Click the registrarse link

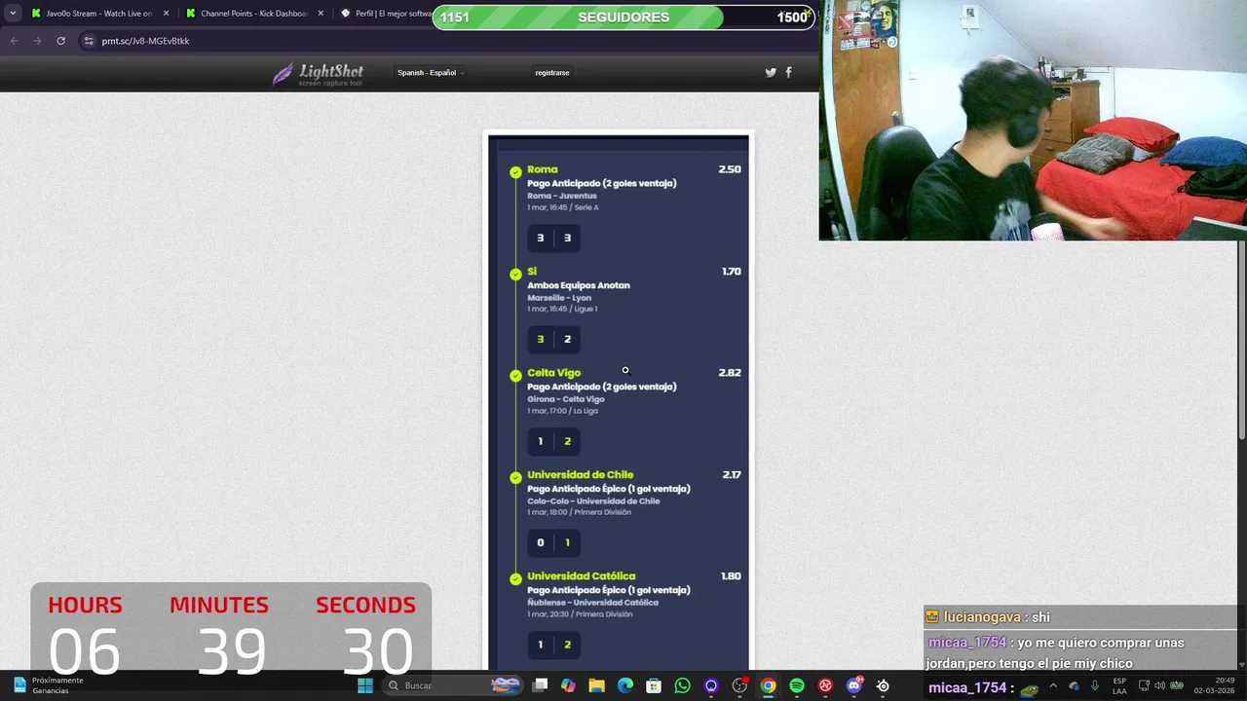pos(552,73)
